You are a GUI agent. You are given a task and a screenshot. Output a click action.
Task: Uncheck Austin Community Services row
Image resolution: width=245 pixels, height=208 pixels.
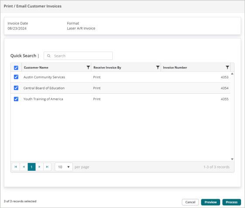click(x=16, y=77)
